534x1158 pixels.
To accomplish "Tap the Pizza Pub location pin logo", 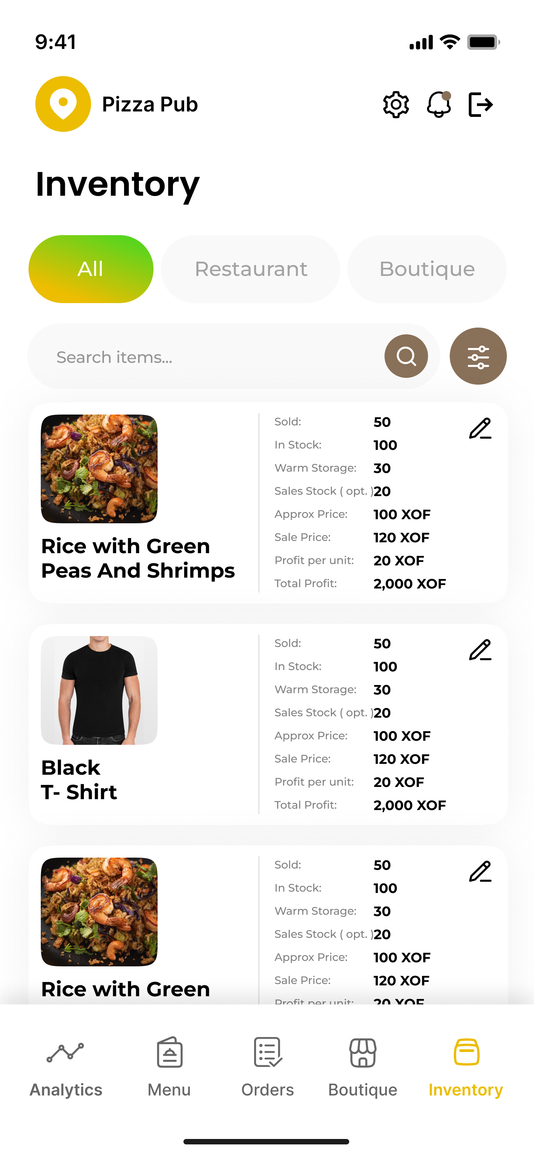I will click(64, 104).
